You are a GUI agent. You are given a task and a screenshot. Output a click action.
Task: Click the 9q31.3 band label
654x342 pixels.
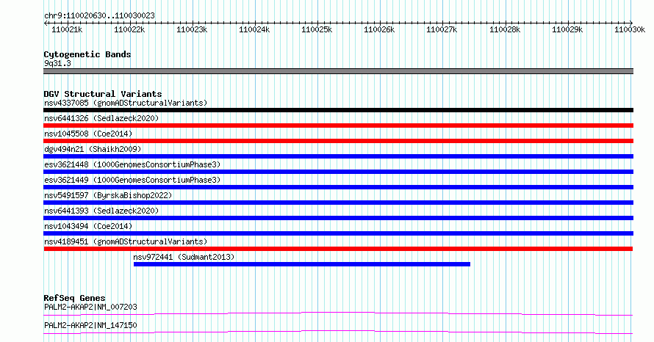point(57,63)
